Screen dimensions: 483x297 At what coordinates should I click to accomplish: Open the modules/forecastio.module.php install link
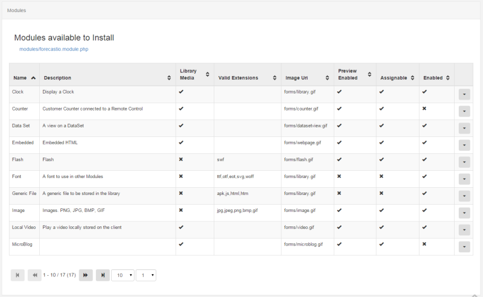point(54,49)
